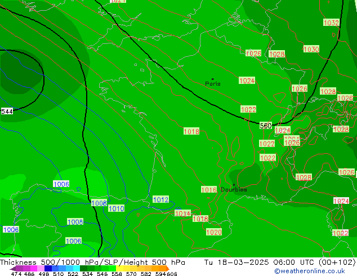Screen dimensions: 357x276
Task: Click the orange right arrow end of legend
Action: click(x=168, y=269)
